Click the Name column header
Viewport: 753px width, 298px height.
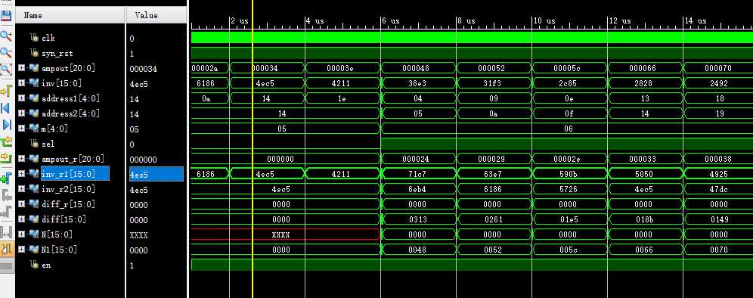click(70, 15)
